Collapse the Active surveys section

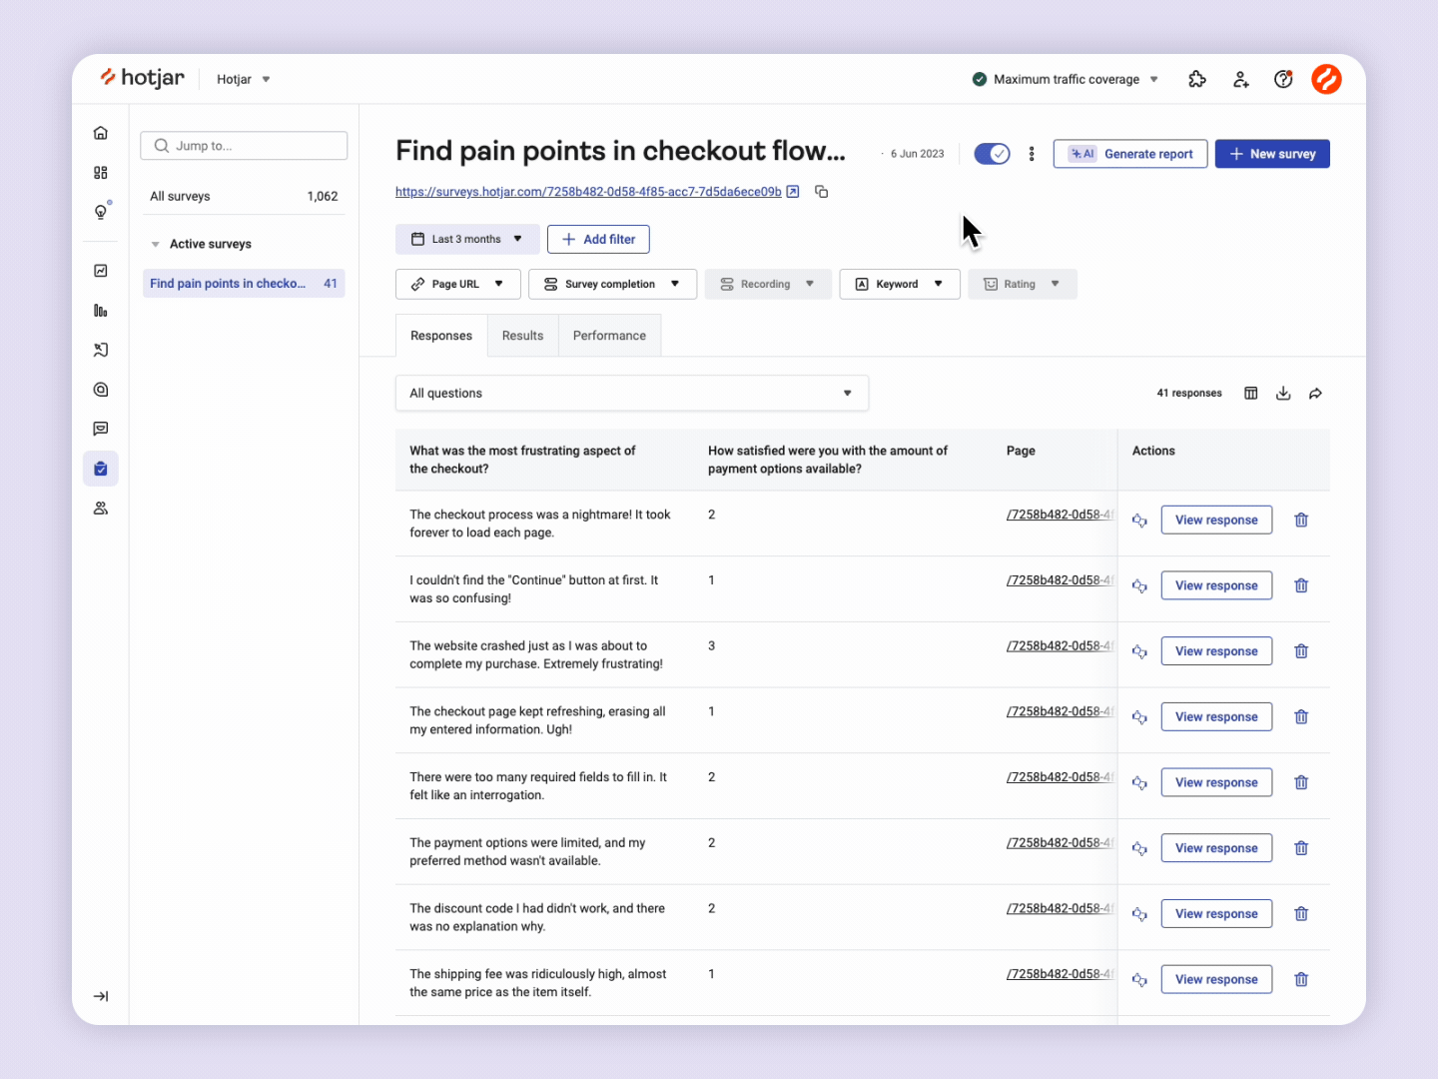click(x=155, y=244)
